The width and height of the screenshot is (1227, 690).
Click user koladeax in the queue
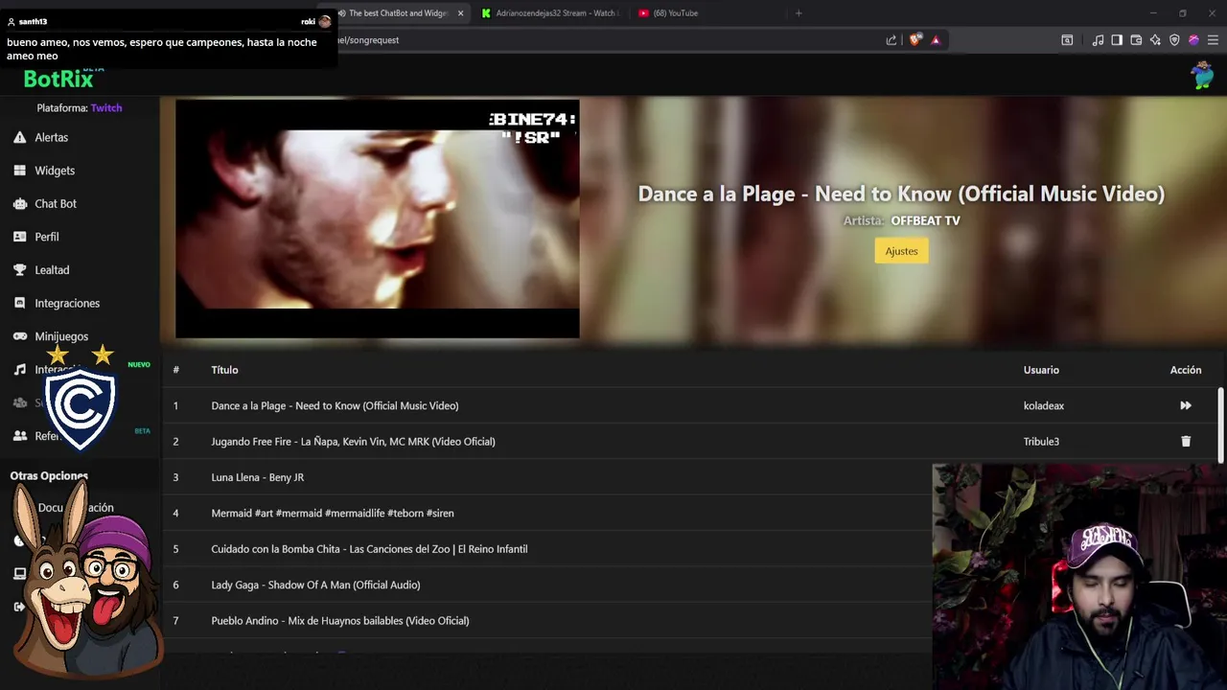tap(1044, 405)
